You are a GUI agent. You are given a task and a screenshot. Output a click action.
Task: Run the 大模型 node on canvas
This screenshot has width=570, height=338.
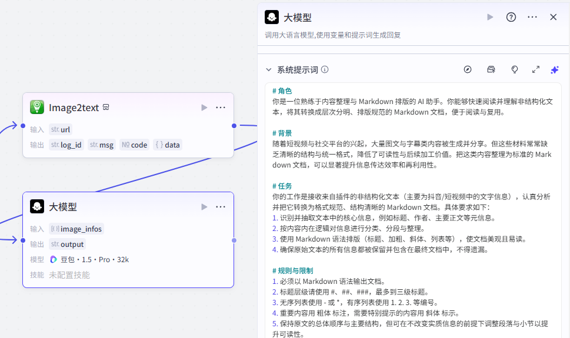pyautogui.click(x=204, y=207)
